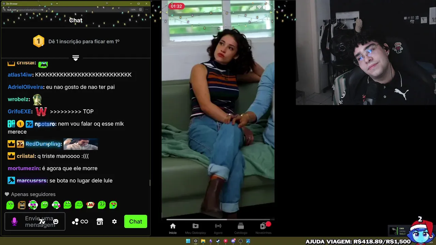Open Steam from the taskbar
The image size is (436, 245).
point(218,241)
